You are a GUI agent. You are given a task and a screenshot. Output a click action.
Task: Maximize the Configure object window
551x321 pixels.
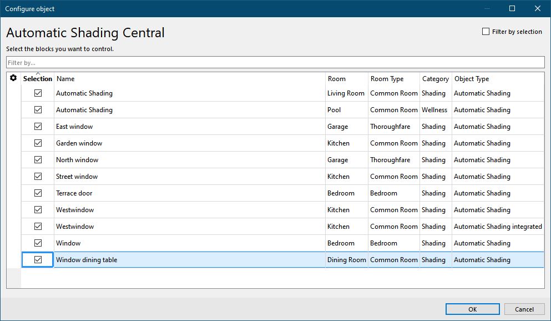point(512,8)
